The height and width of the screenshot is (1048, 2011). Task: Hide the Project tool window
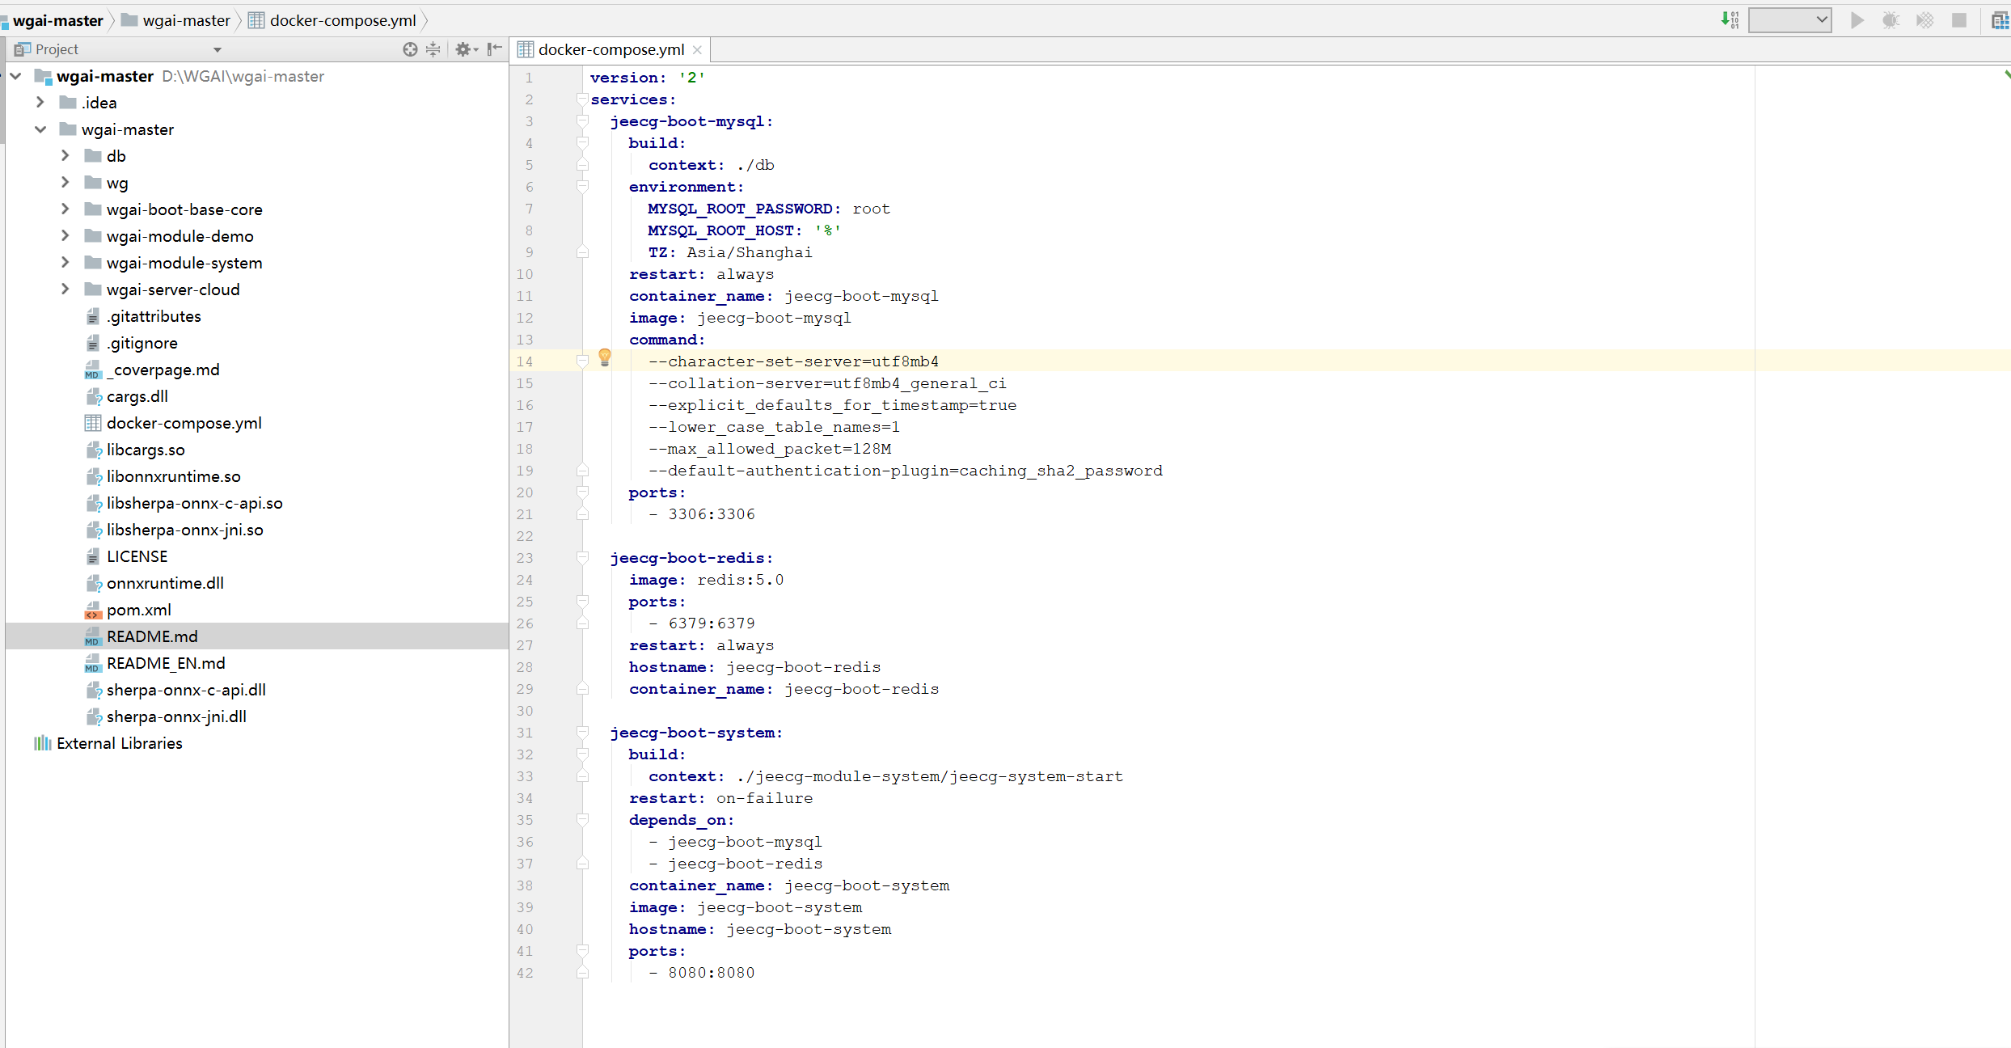click(x=495, y=49)
